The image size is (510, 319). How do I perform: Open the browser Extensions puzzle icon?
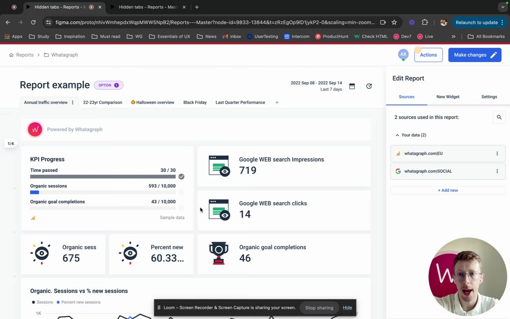coord(425,22)
